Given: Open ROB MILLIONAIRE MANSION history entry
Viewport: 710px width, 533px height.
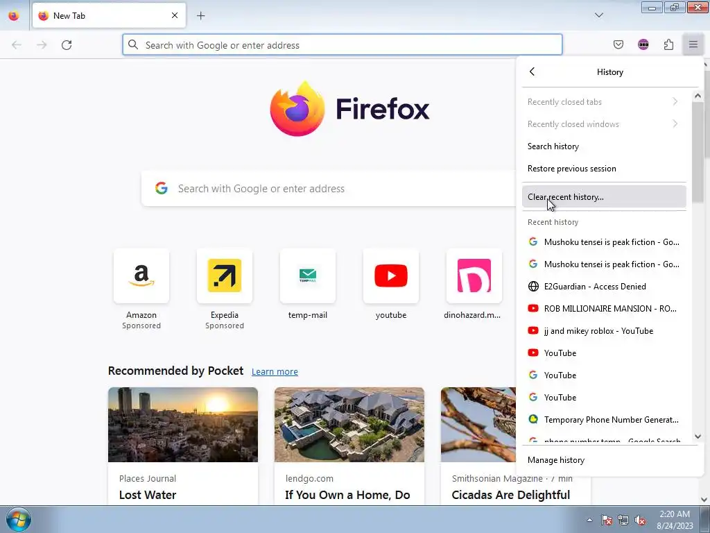Looking at the screenshot, I should click(x=604, y=308).
